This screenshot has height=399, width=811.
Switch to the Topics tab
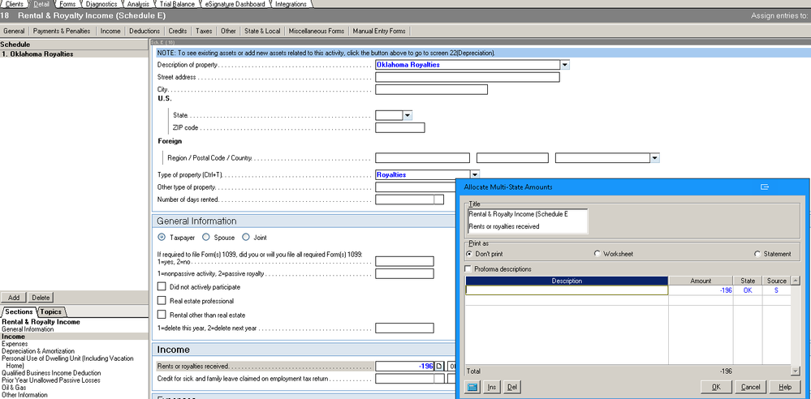click(x=50, y=311)
